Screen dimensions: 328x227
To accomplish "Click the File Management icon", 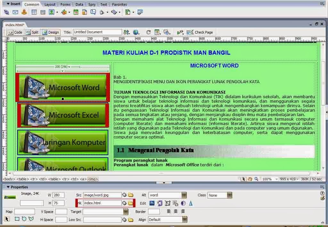I will coord(126,32).
